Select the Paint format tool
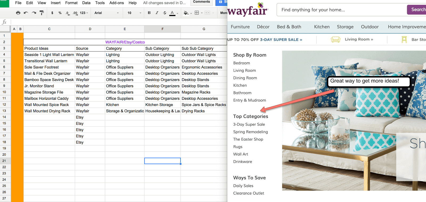426x202 pixels. coord(42,13)
